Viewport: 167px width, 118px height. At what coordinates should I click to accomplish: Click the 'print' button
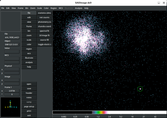[29, 111]
